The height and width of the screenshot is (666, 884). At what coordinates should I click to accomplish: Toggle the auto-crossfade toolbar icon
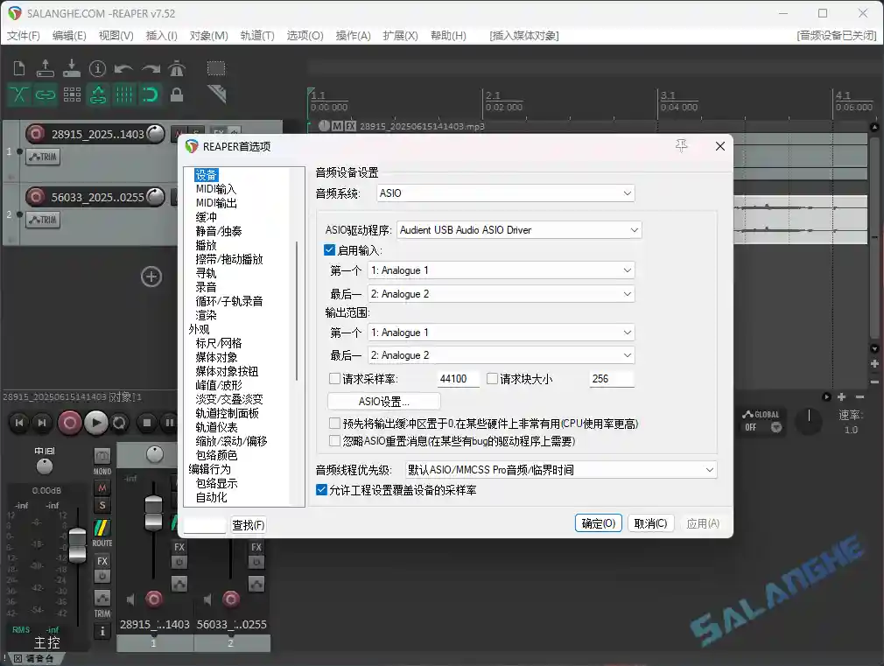pyautogui.click(x=19, y=94)
